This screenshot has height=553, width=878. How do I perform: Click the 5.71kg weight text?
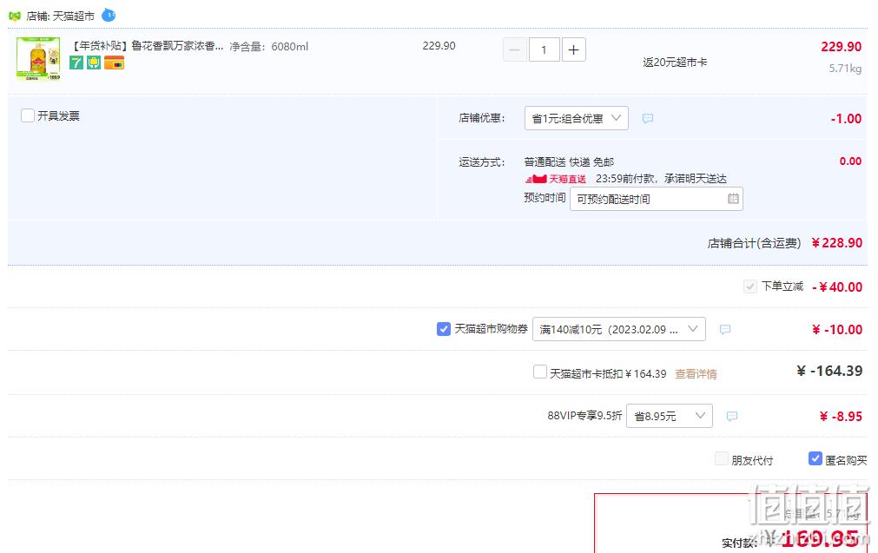tap(845, 69)
